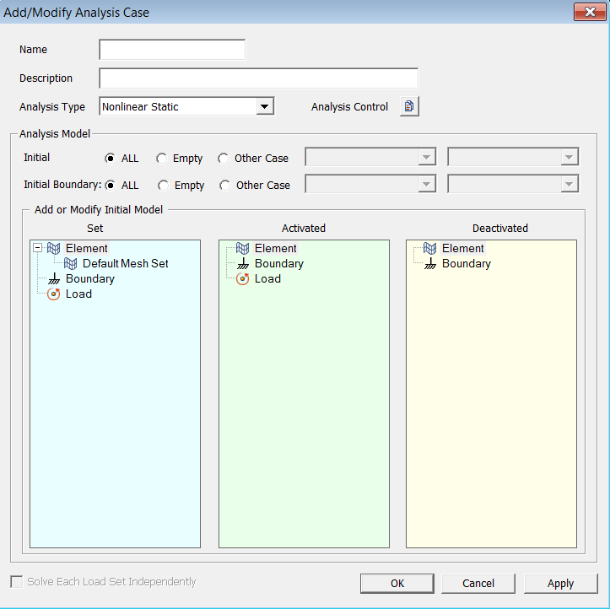Select the Element icon in the Set tree
The height and width of the screenshot is (609, 610).
click(x=55, y=249)
